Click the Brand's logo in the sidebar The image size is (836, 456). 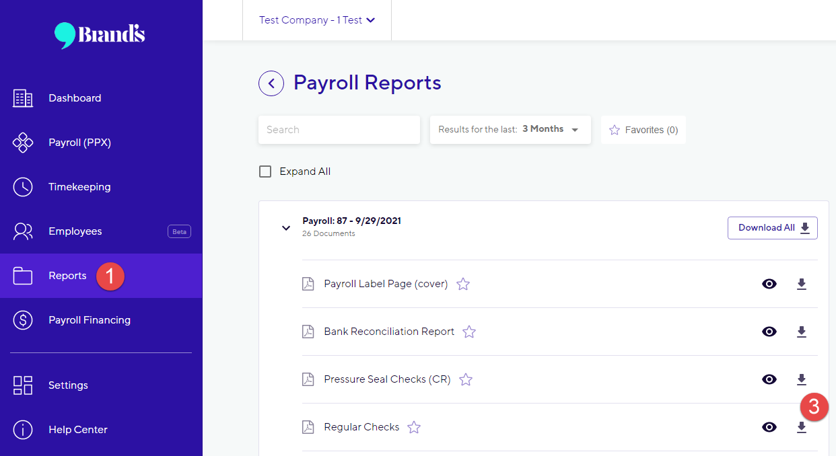(x=100, y=35)
